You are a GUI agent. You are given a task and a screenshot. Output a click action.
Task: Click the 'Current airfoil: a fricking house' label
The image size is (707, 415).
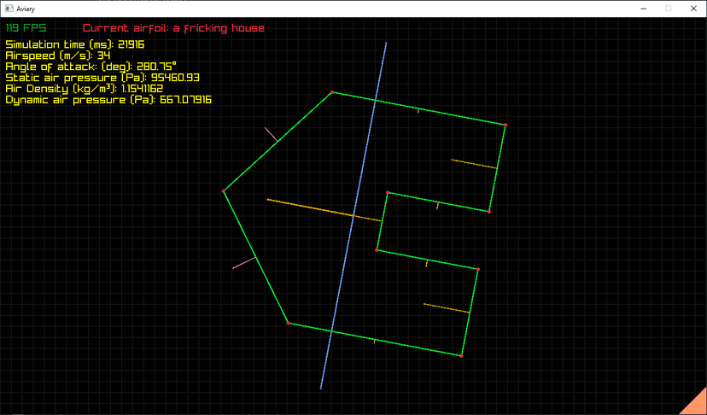click(x=173, y=28)
